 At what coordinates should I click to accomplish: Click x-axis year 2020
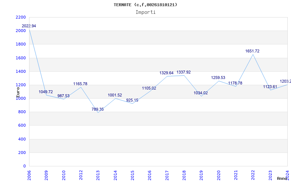pos(219,175)
